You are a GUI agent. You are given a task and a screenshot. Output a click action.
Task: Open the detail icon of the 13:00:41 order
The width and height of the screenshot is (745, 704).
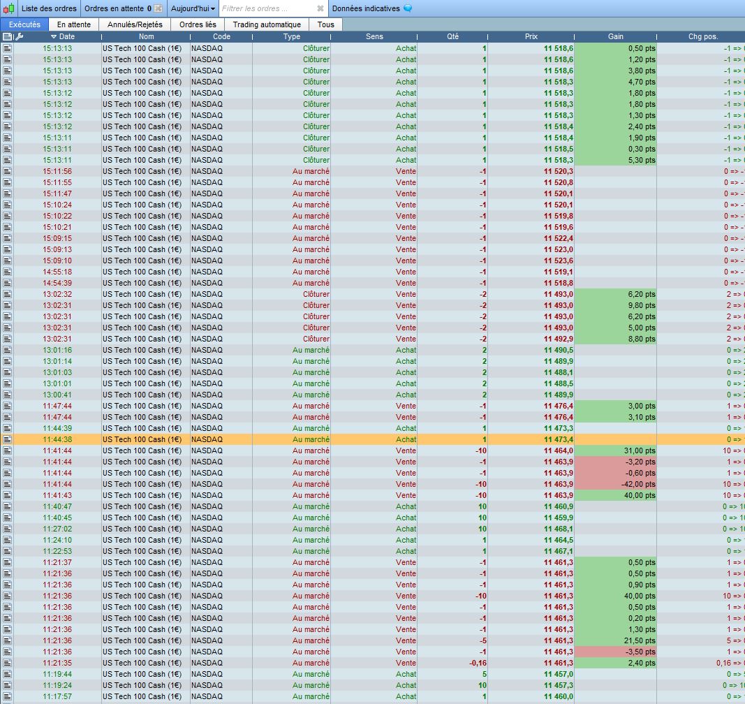(7, 395)
